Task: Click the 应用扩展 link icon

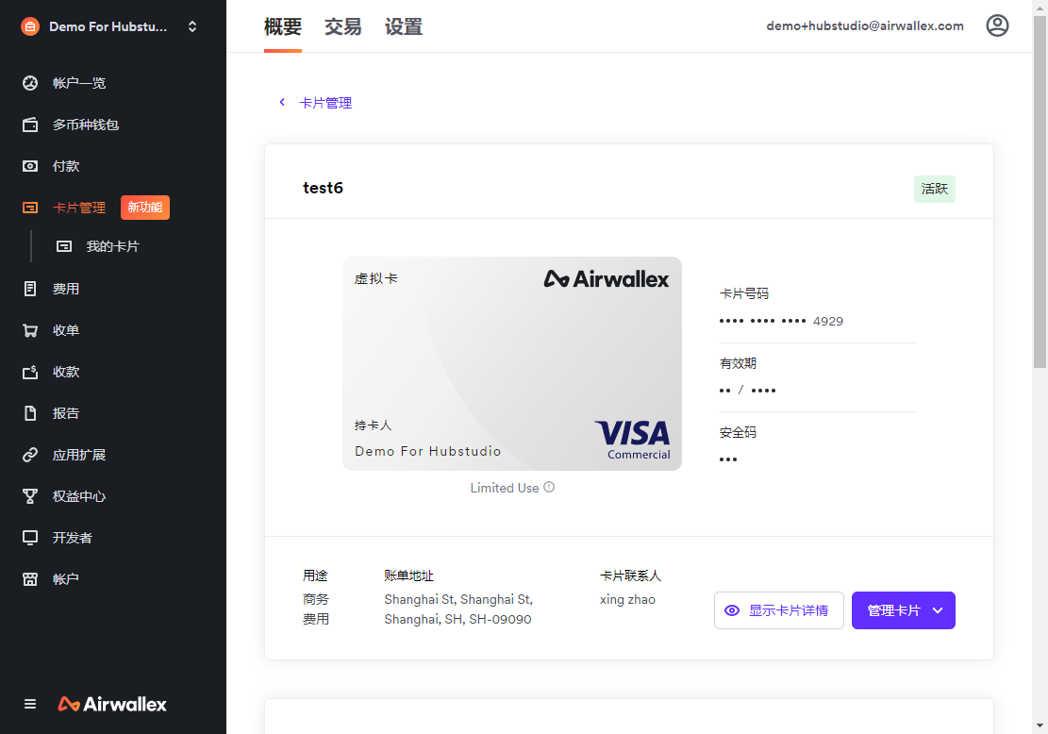Action: pyautogui.click(x=30, y=455)
